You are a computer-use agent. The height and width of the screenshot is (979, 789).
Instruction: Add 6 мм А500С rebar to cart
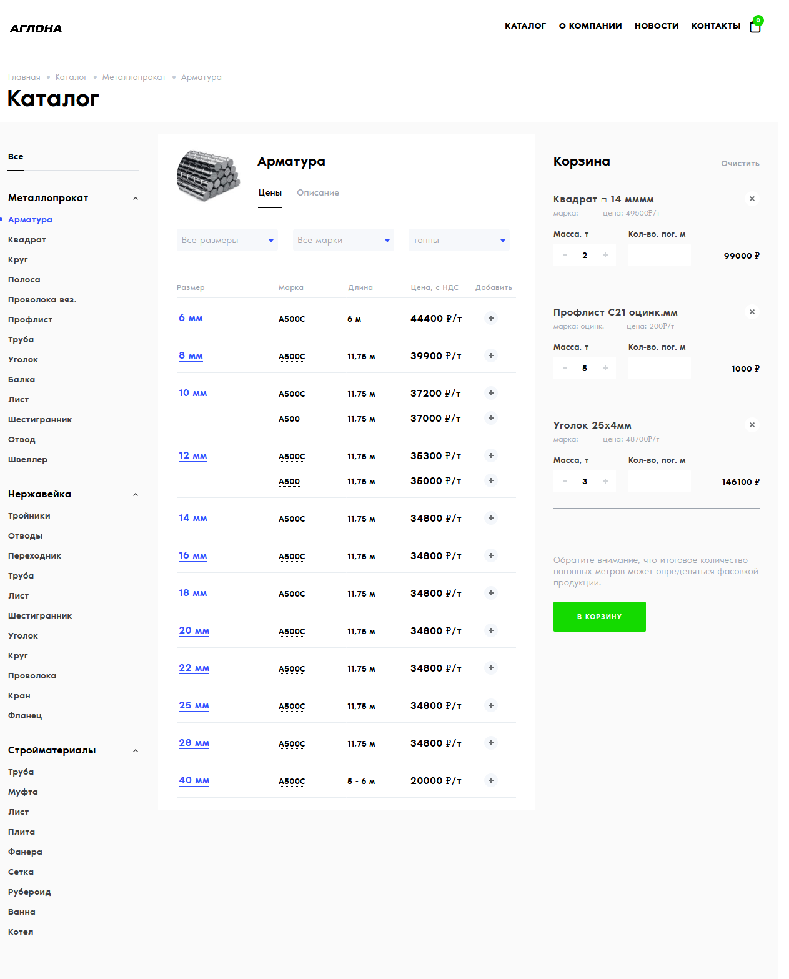coord(491,318)
